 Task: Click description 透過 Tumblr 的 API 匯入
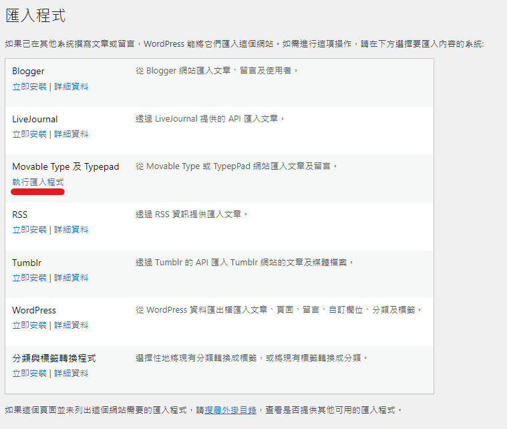pyautogui.click(x=244, y=263)
